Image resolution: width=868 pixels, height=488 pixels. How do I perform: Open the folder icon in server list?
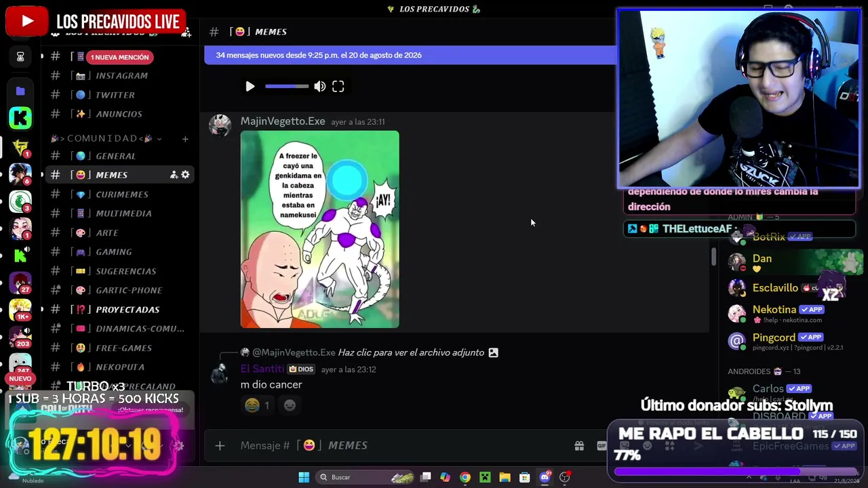point(20,91)
